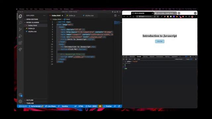This screenshot has width=212, height=119.
Task: Click the Click Me! button on webpage
Action: [160, 41]
